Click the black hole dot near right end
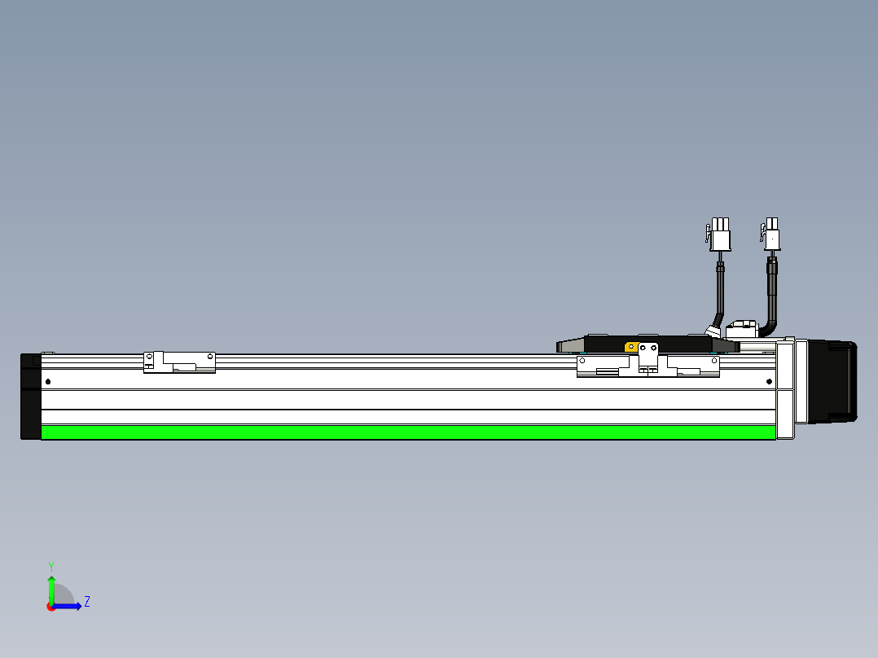This screenshot has width=878, height=658. (770, 382)
